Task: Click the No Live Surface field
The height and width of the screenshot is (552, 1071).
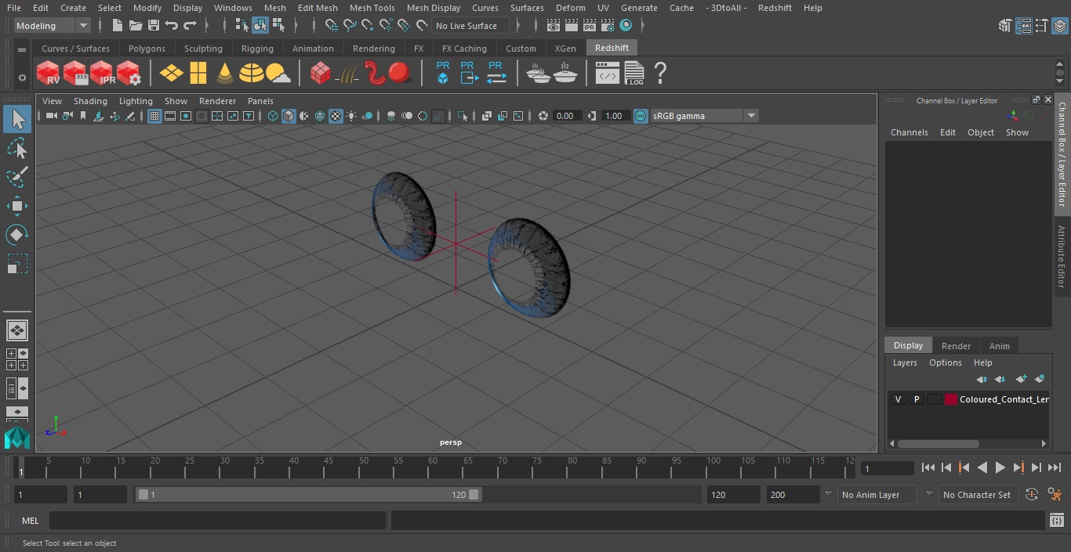Action: (x=470, y=26)
